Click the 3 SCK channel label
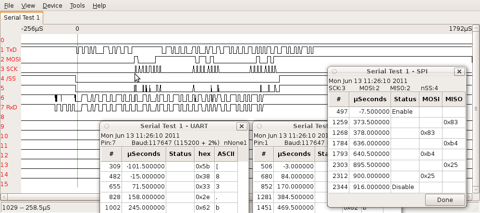Image resolution: width=480 pixels, height=213 pixels. coord(9,69)
